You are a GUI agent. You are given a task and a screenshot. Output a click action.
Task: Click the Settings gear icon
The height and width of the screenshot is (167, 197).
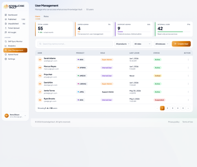tap(6, 59)
